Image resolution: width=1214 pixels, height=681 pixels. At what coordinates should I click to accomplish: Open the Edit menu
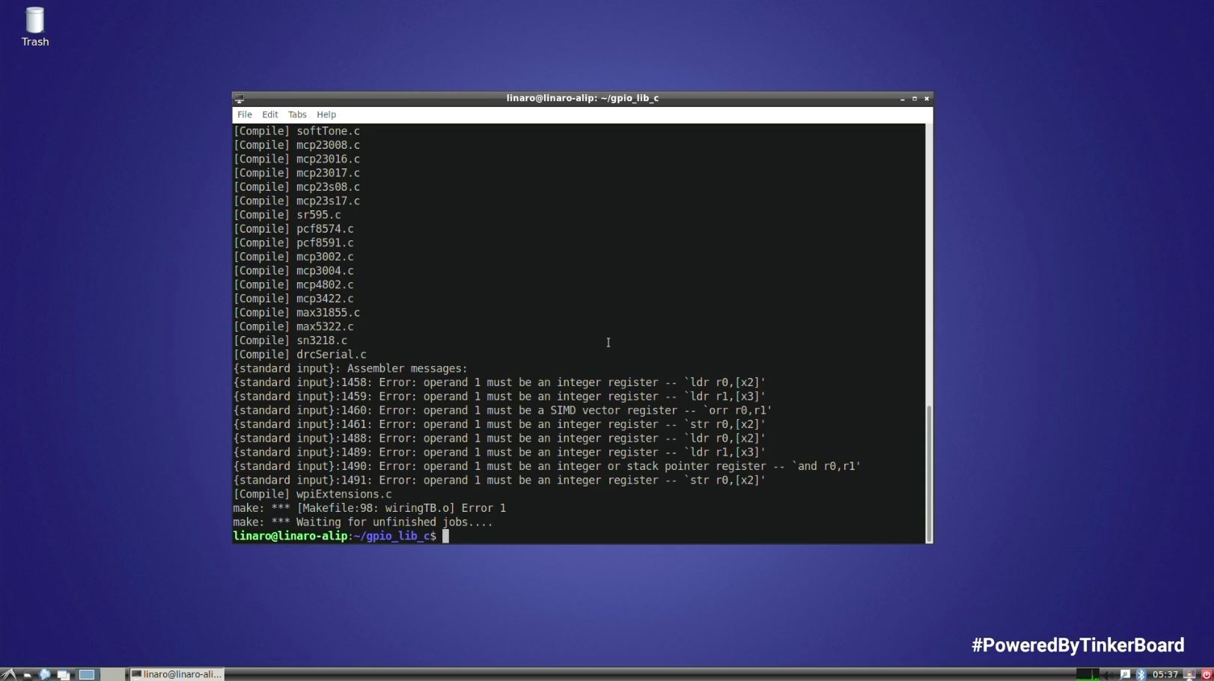pyautogui.click(x=269, y=114)
